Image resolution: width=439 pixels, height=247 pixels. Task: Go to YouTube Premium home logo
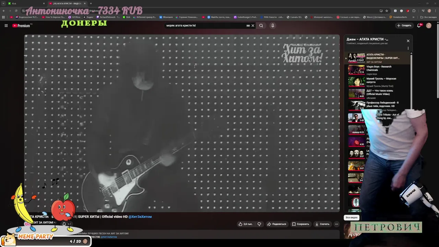point(22,25)
